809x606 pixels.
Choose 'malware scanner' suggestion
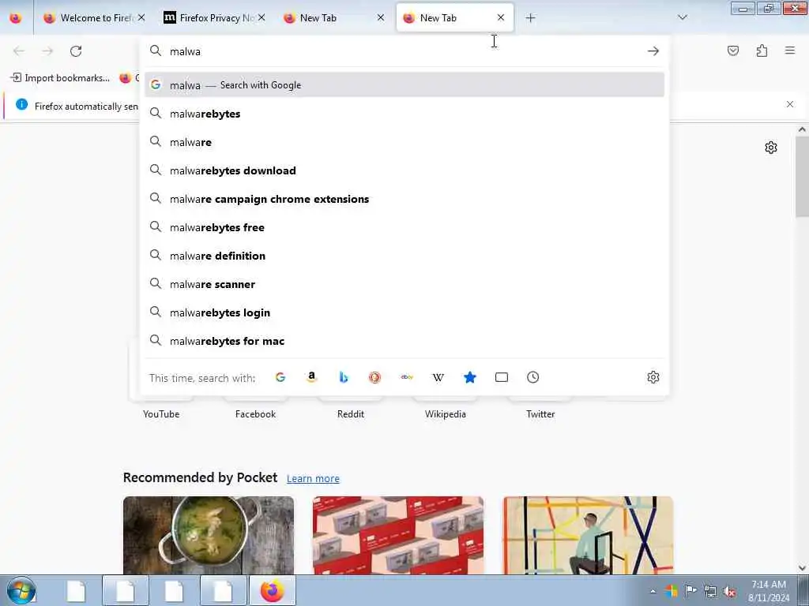(x=404, y=284)
